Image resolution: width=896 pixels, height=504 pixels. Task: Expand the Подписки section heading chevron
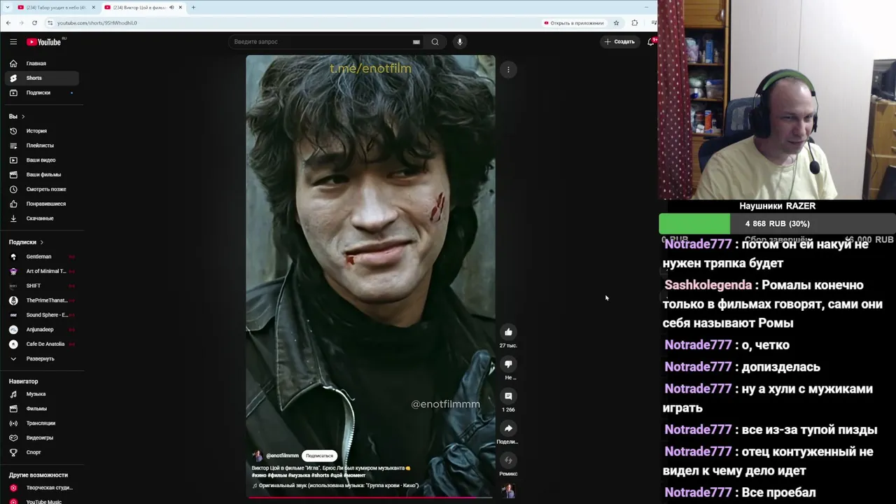tap(41, 242)
